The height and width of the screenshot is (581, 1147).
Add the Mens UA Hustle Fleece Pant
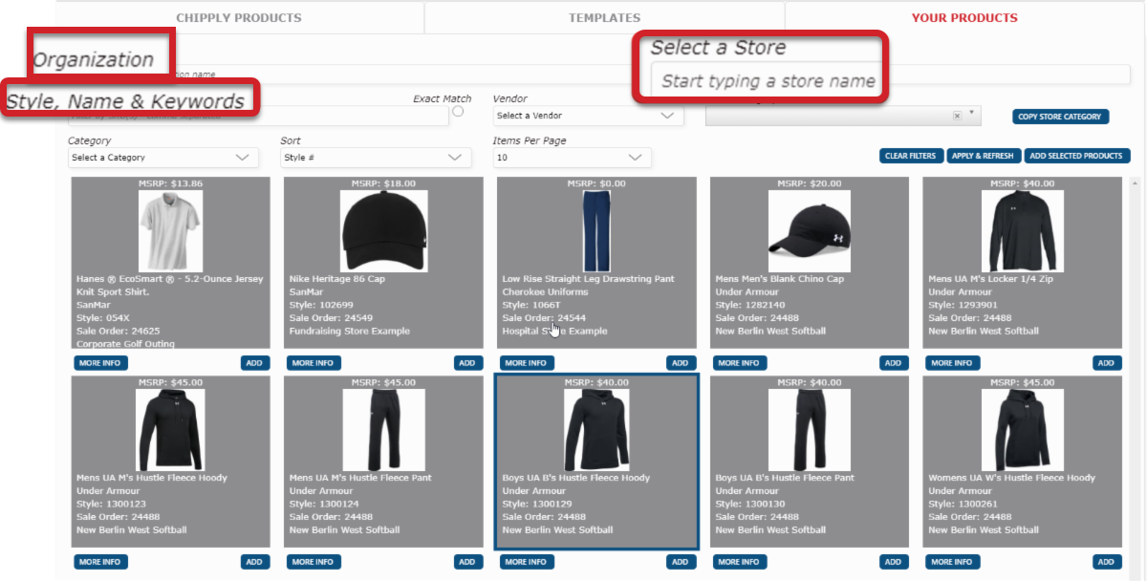coord(467,562)
